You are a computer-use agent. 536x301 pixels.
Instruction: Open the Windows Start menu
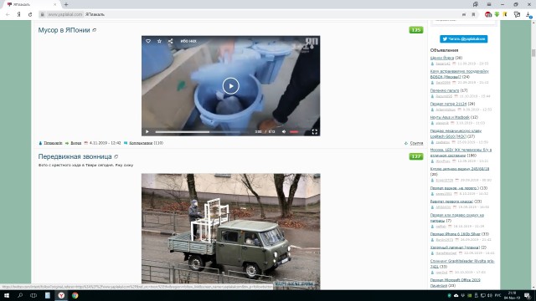pos(7,295)
